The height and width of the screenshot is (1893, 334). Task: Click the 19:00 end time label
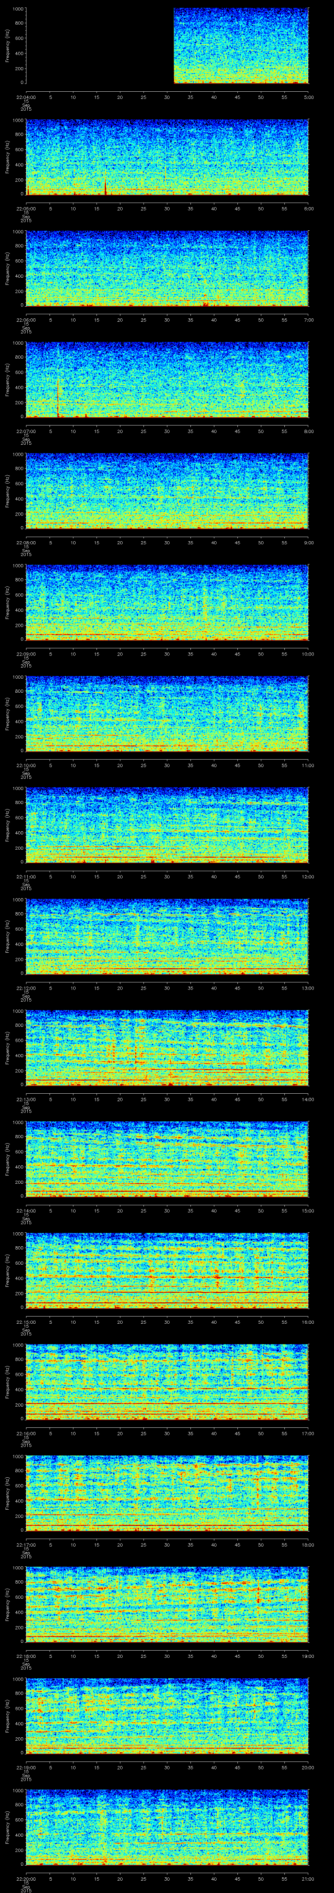pos(308,1655)
